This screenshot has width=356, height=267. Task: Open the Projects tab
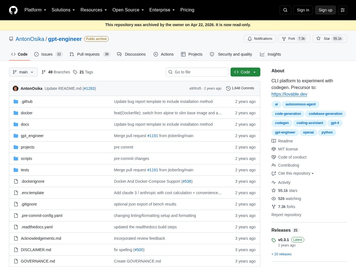(x=192, y=54)
